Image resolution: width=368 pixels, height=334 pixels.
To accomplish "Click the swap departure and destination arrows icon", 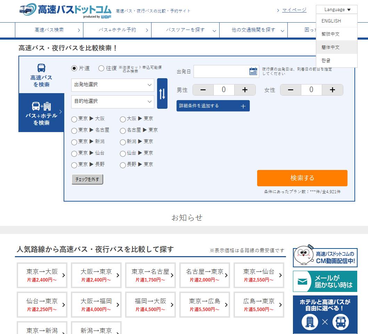I will (162, 93).
